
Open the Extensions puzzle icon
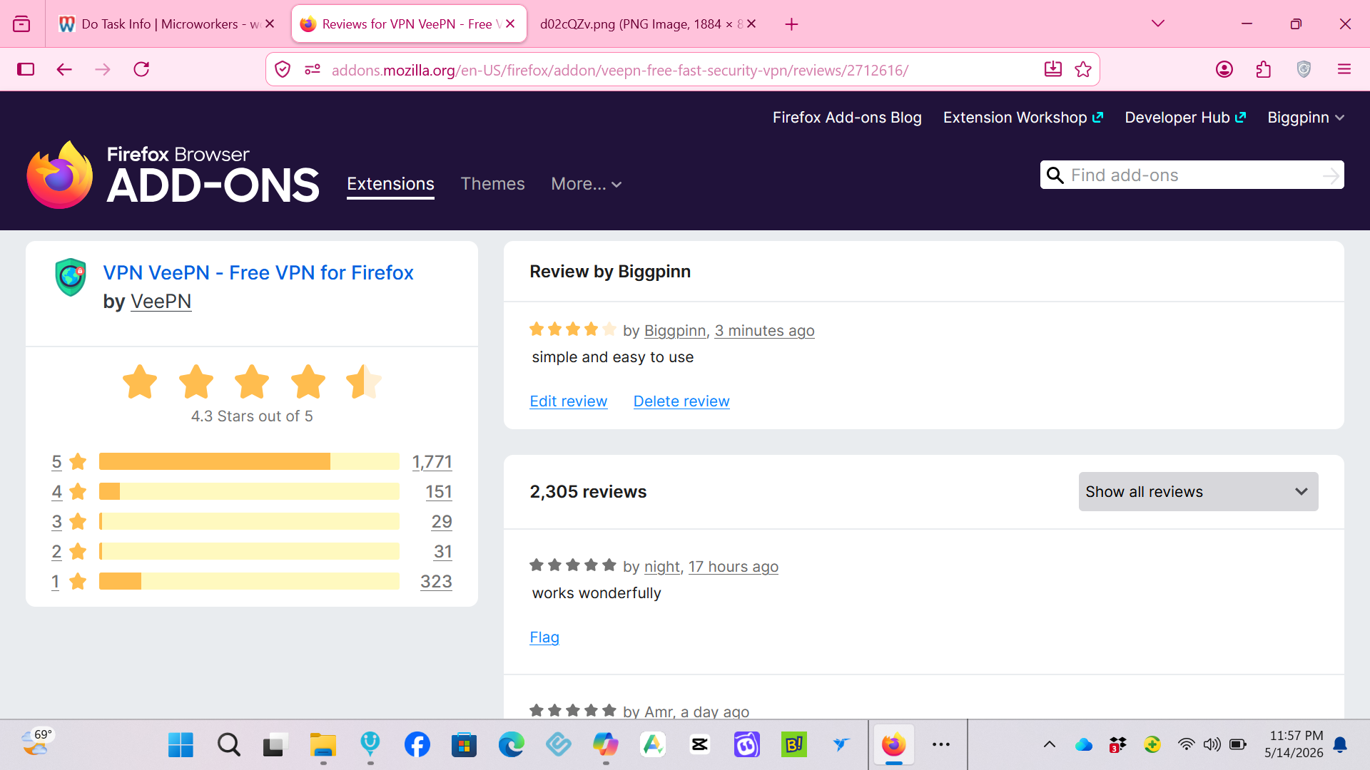click(x=1264, y=69)
